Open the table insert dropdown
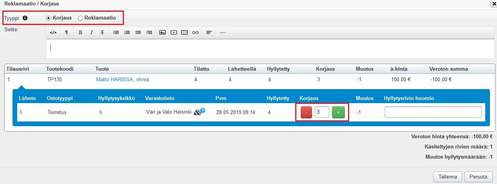The width and height of the screenshot is (497, 184). (x=185, y=32)
